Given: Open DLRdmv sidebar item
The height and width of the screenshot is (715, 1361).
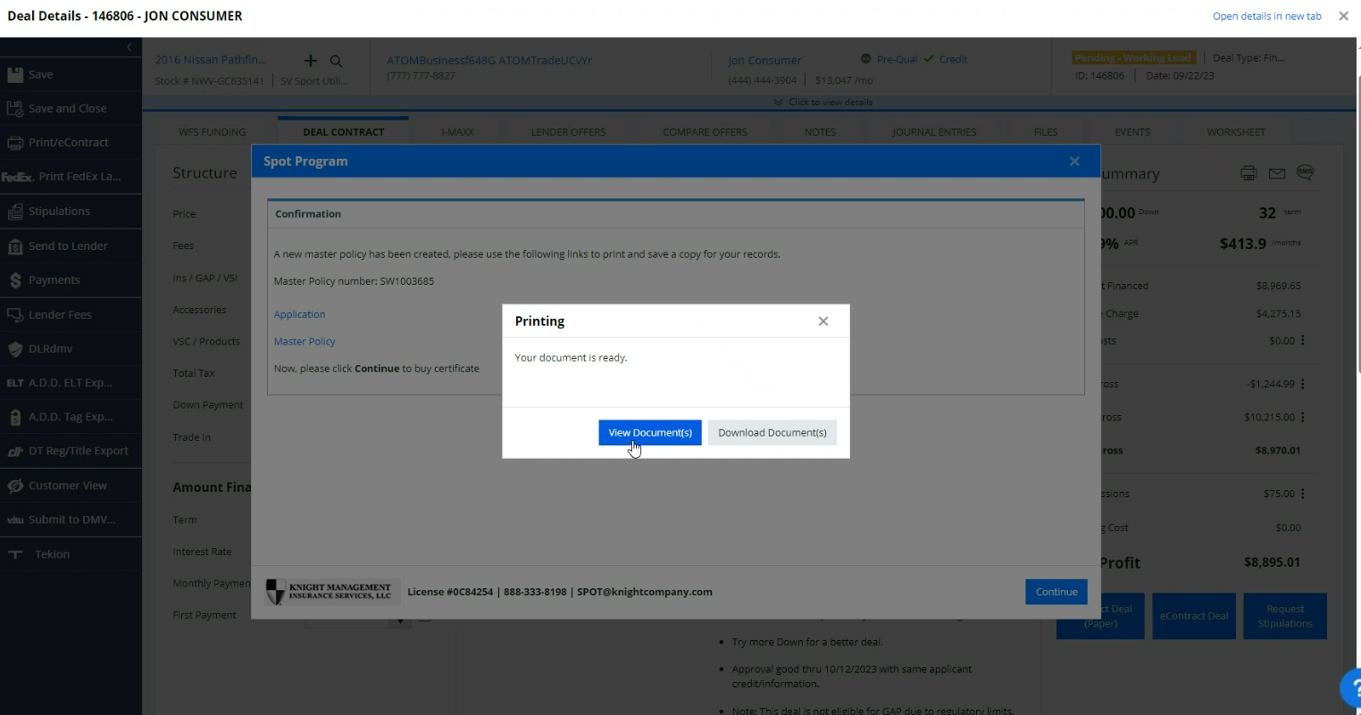Looking at the screenshot, I should pos(71,349).
